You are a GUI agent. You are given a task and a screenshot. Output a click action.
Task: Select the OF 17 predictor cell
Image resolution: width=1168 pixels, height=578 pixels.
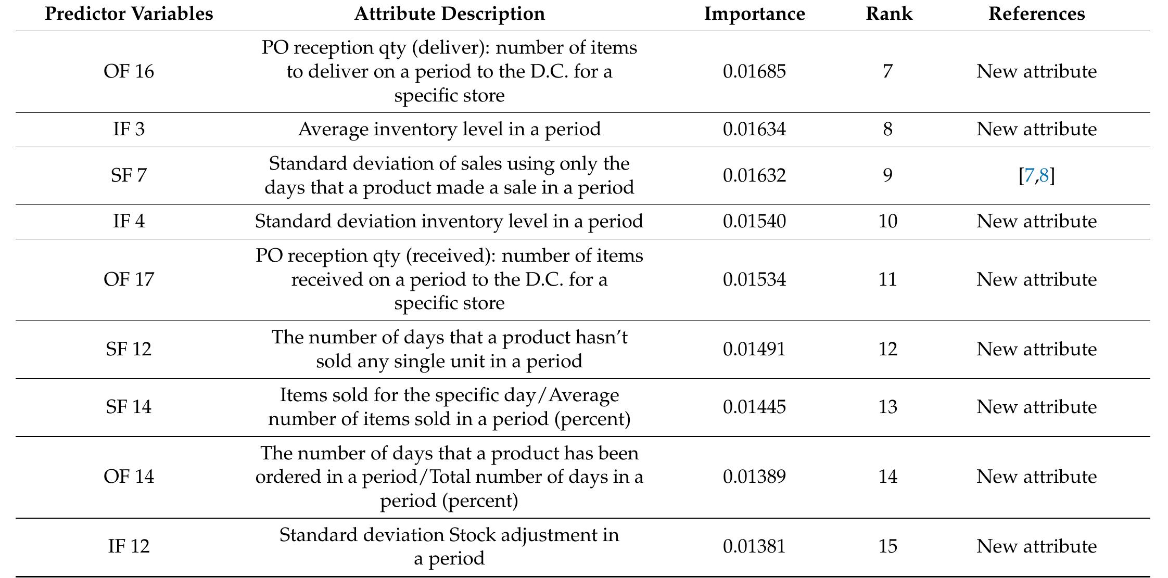point(129,279)
